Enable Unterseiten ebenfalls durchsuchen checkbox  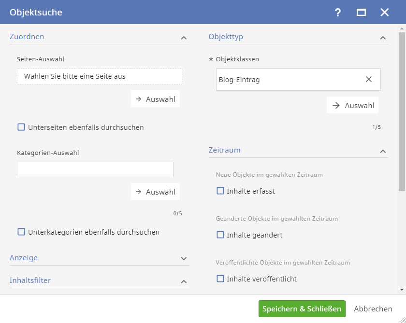tap(21, 127)
